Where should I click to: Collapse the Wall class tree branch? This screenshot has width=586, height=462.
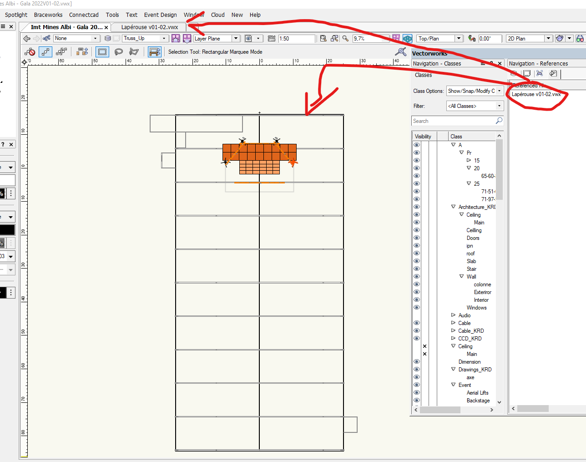[x=461, y=276]
